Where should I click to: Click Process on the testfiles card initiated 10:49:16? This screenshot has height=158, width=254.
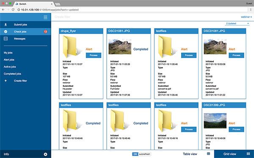[x=189, y=129]
